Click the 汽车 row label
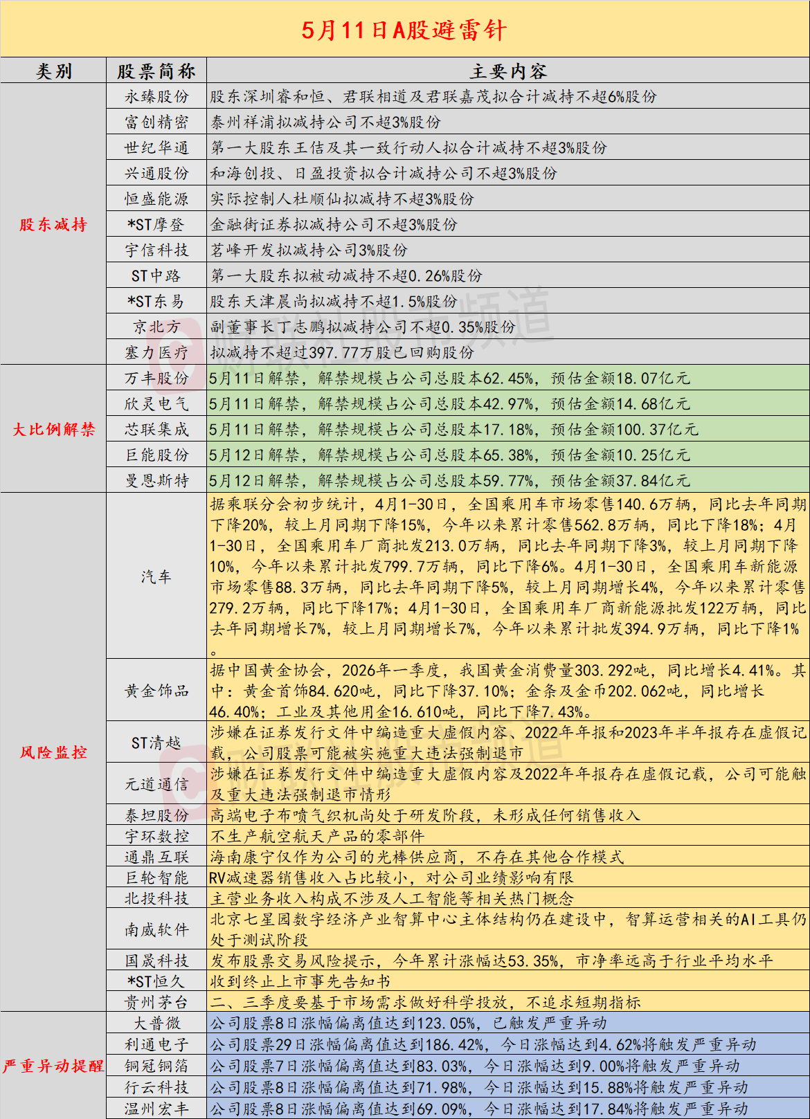Image resolution: width=810 pixels, height=1119 pixels. coord(156,577)
